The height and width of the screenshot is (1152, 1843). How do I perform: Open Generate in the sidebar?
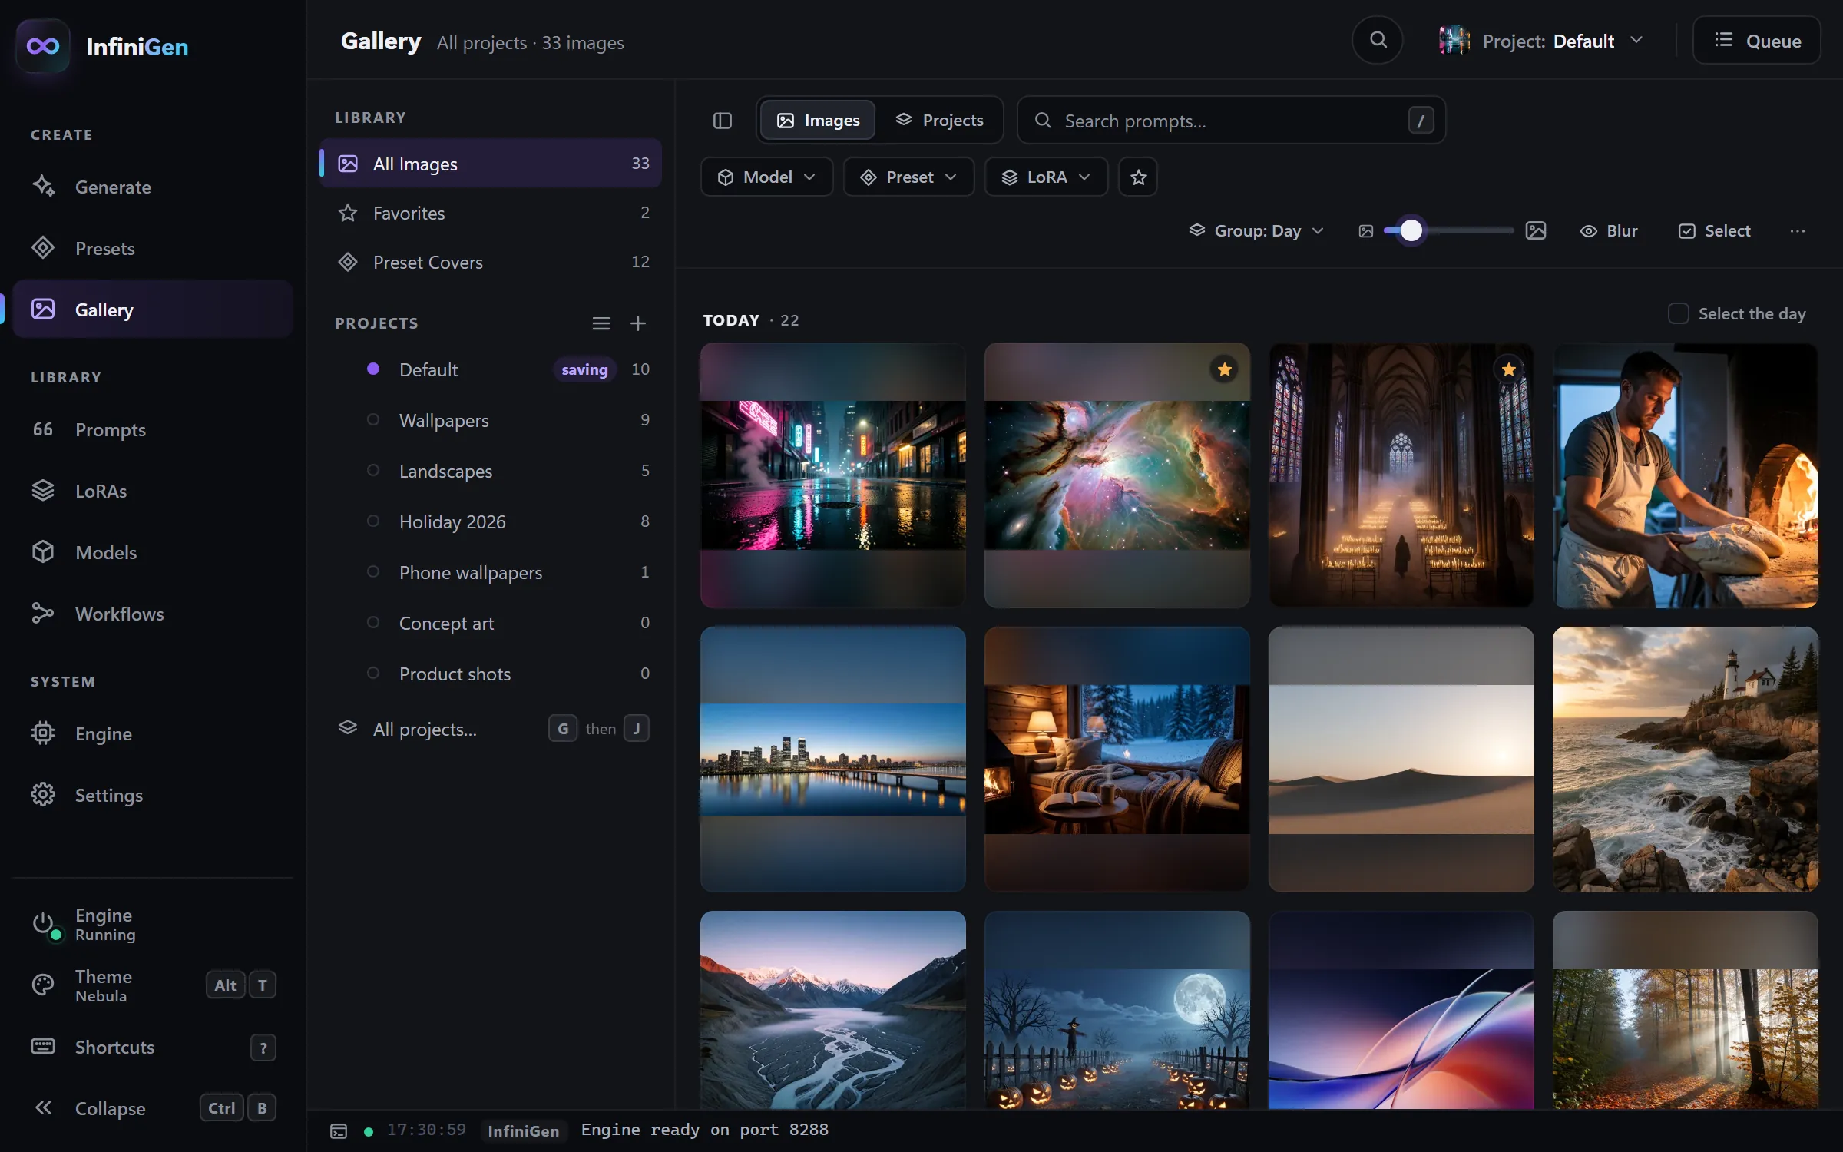(153, 187)
